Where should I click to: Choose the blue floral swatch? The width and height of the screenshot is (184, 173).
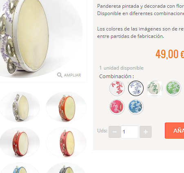(x=136, y=107)
